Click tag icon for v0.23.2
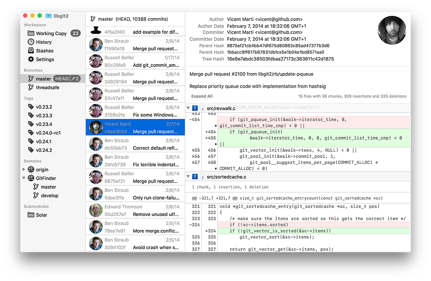Image resolution: width=431 pixels, height=281 pixels. tap(31, 107)
